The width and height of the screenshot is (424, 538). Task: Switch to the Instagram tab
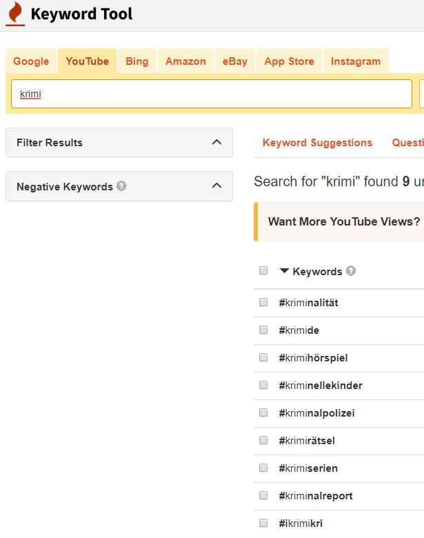(x=356, y=61)
